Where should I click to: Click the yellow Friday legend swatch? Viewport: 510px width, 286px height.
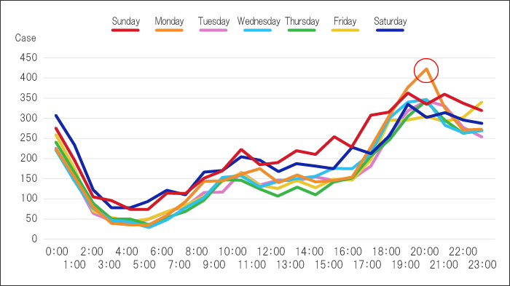pyautogui.click(x=345, y=31)
